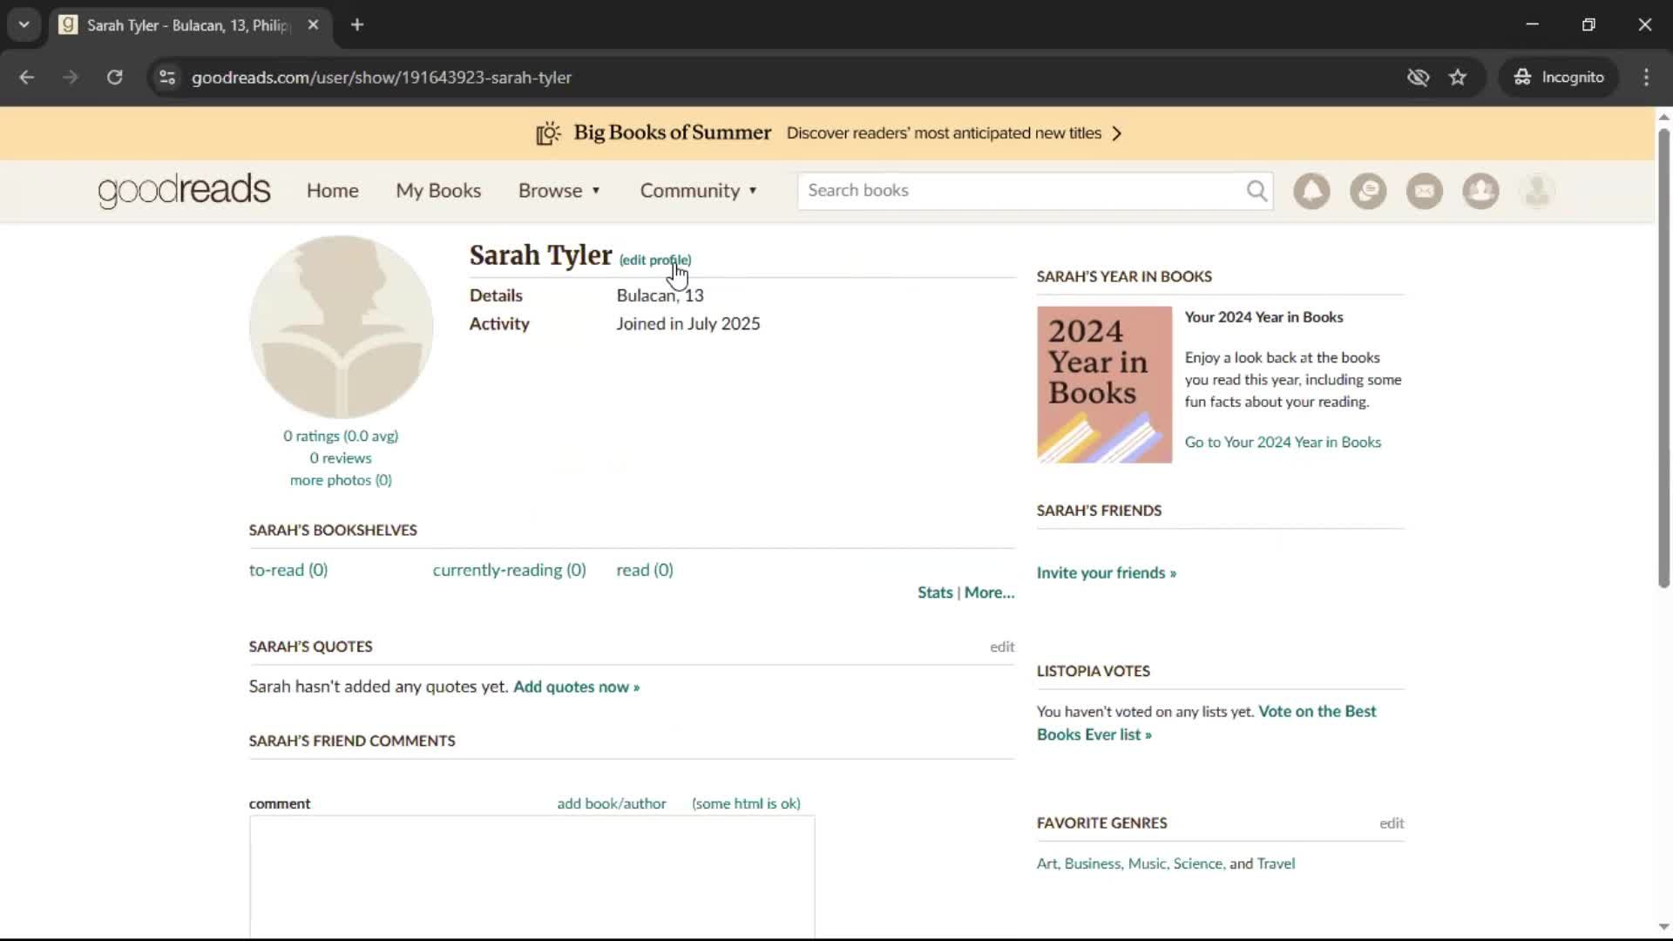This screenshot has height=941, width=1673.
Task: Click the browser back arrow
Action: click(27, 78)
